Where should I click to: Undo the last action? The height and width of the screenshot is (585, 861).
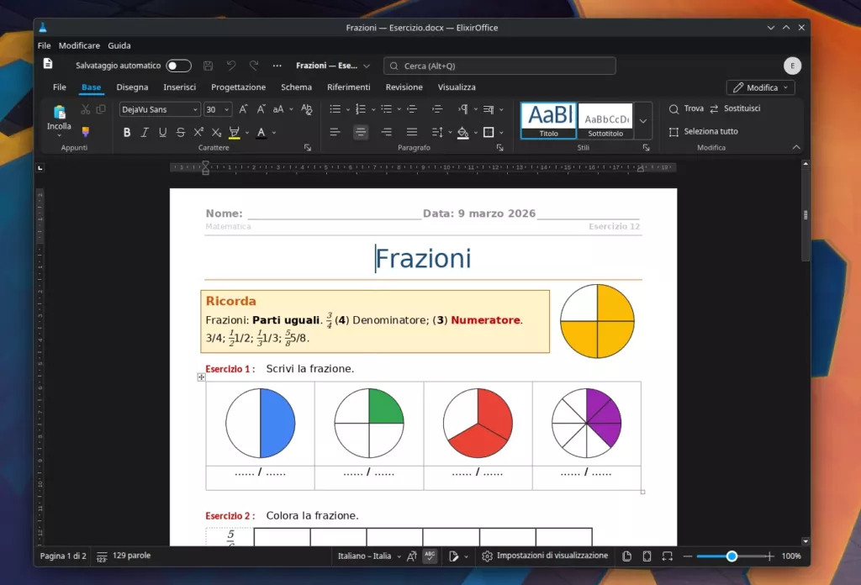point(231,66)
